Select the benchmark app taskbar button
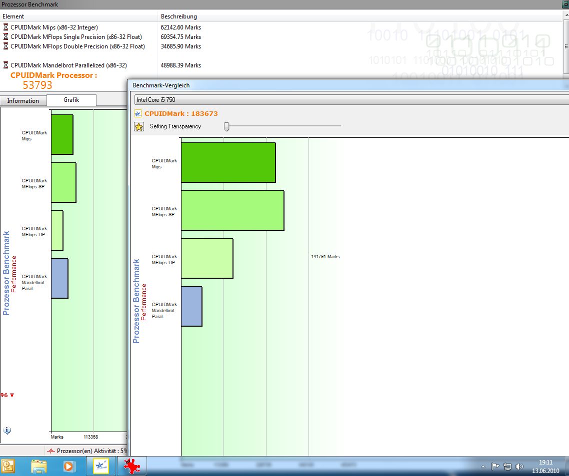This screenshot has width=569, height=476. point(101,466)
